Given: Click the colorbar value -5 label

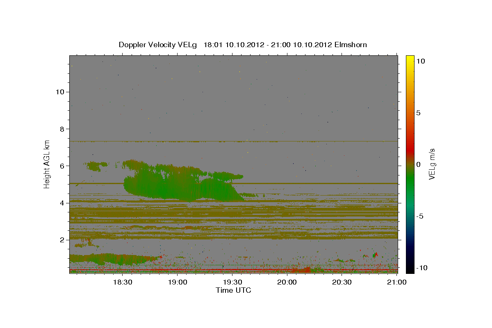Looking at the screenshot, I should pyautogui.click(x=419, y=216).
